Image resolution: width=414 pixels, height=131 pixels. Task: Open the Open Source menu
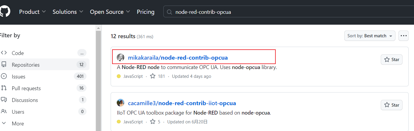[110, 12]
